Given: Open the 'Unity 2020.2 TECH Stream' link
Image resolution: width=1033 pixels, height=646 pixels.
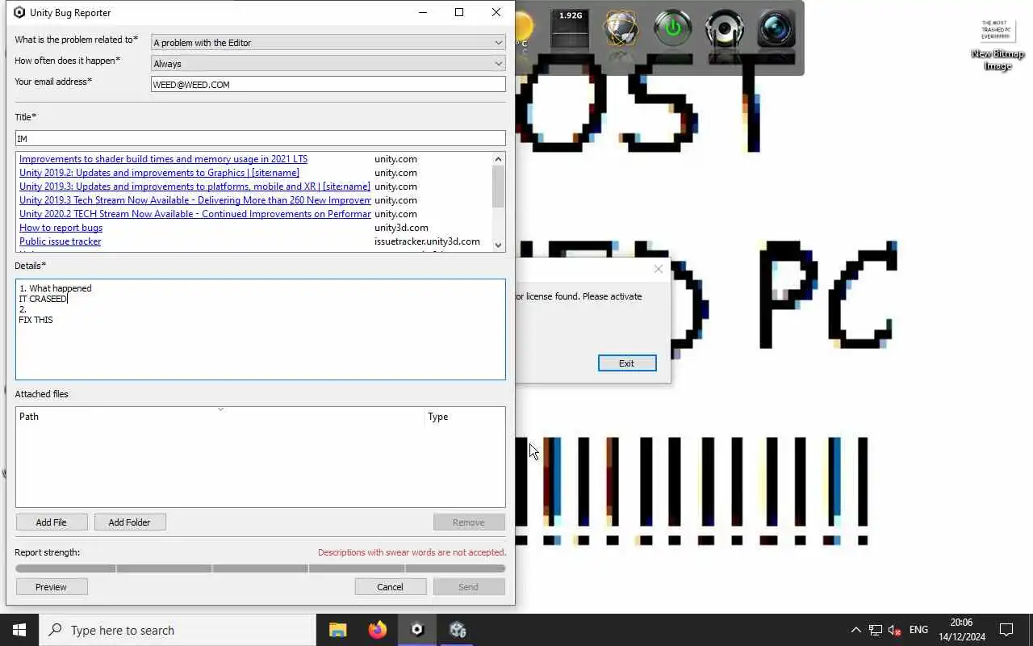Looking at the screenshot, I should (194, 214).
